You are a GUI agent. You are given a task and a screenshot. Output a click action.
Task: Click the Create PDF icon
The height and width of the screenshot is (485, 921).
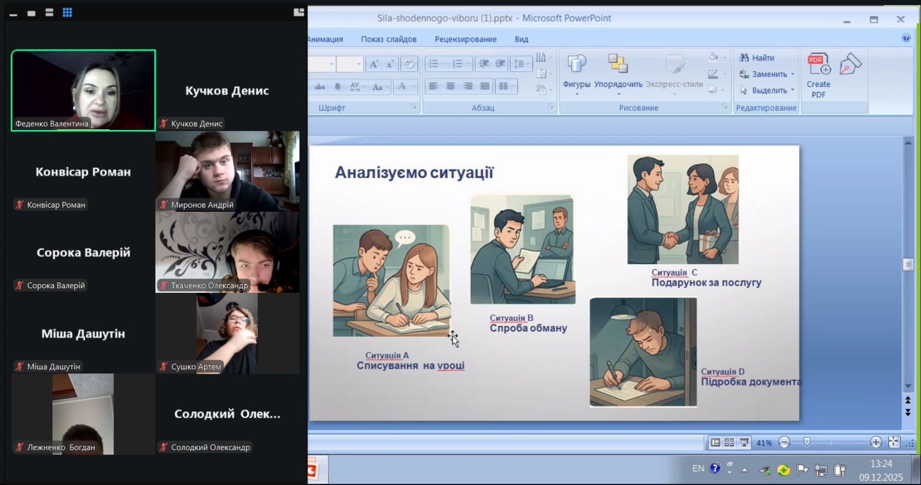point(818,64)
